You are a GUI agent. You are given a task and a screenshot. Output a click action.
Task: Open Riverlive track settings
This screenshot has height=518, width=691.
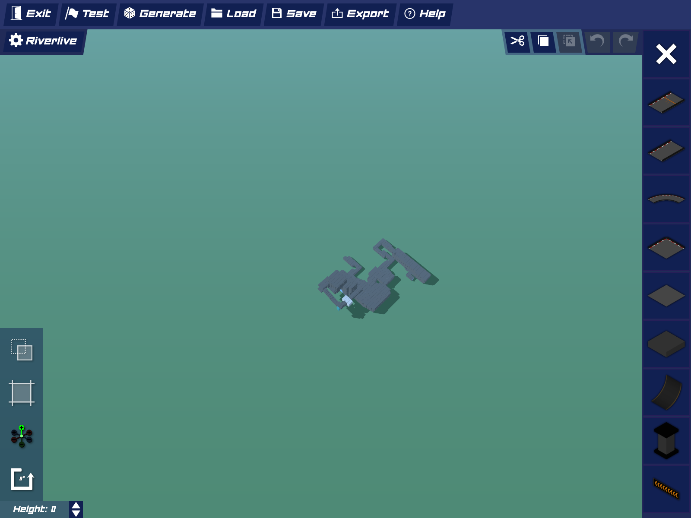43,41
